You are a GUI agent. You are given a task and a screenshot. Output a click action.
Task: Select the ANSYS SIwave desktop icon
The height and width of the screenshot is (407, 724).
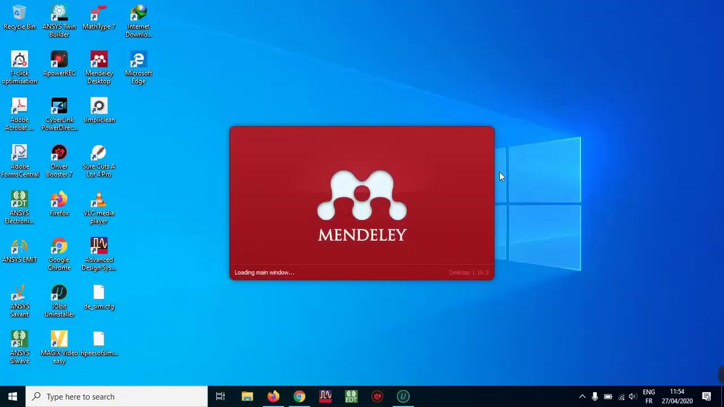19,348
